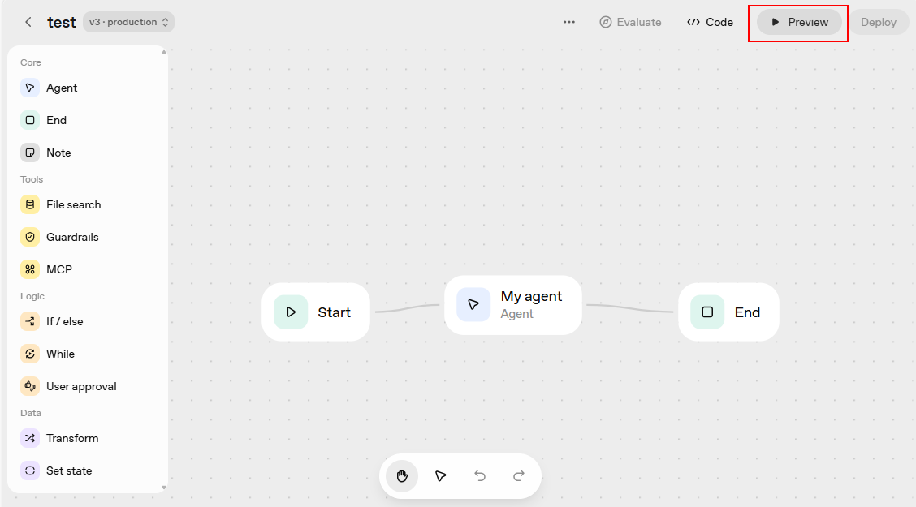Click the sidebar scroll down arrow

[x=163, y=488]
